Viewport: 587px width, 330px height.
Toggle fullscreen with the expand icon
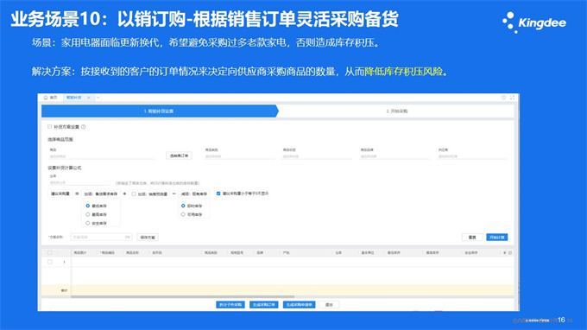(x=512, y=98)
